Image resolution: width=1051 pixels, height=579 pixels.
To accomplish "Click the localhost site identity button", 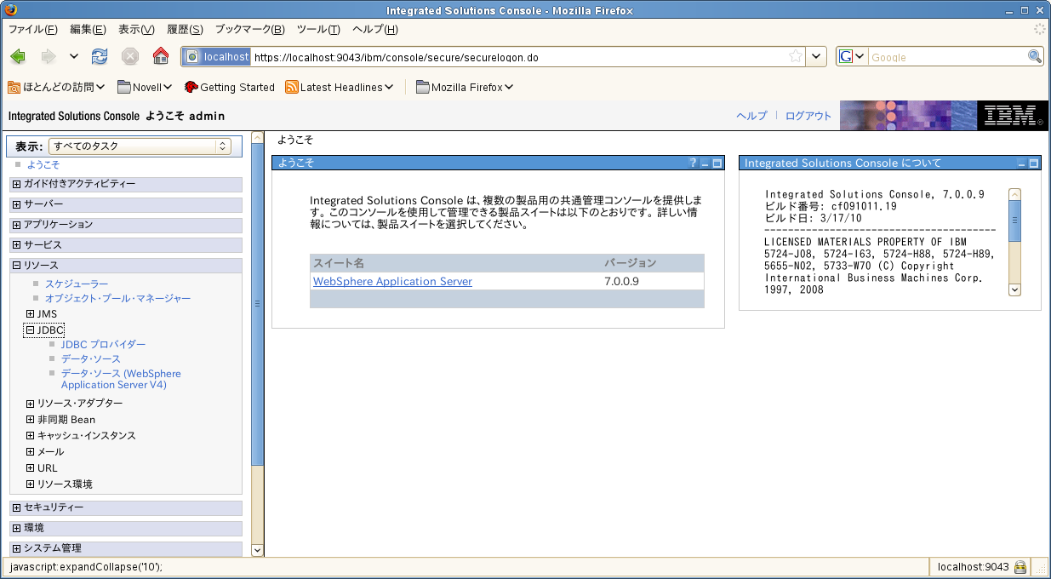I will [x=217, y=57].
